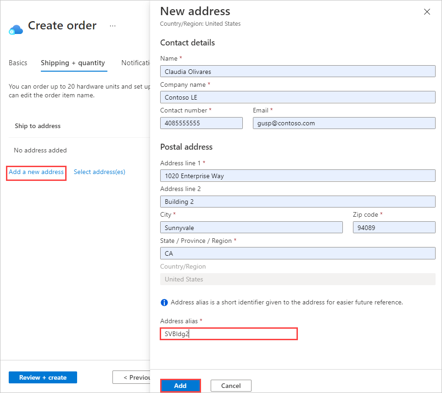Screen dimensions: 442x393
Task: Select the Contact number field
Action: [201, 123]
